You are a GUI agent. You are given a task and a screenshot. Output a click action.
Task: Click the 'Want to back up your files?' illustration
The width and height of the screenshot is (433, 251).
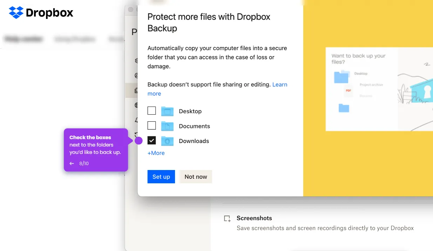point(379,89)
